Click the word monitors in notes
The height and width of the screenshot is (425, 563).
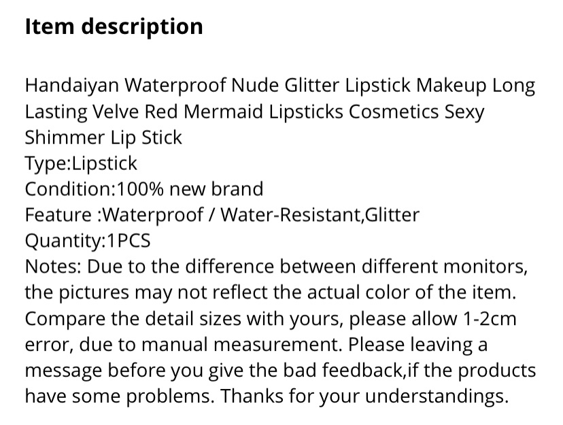(x=485, y=267)
